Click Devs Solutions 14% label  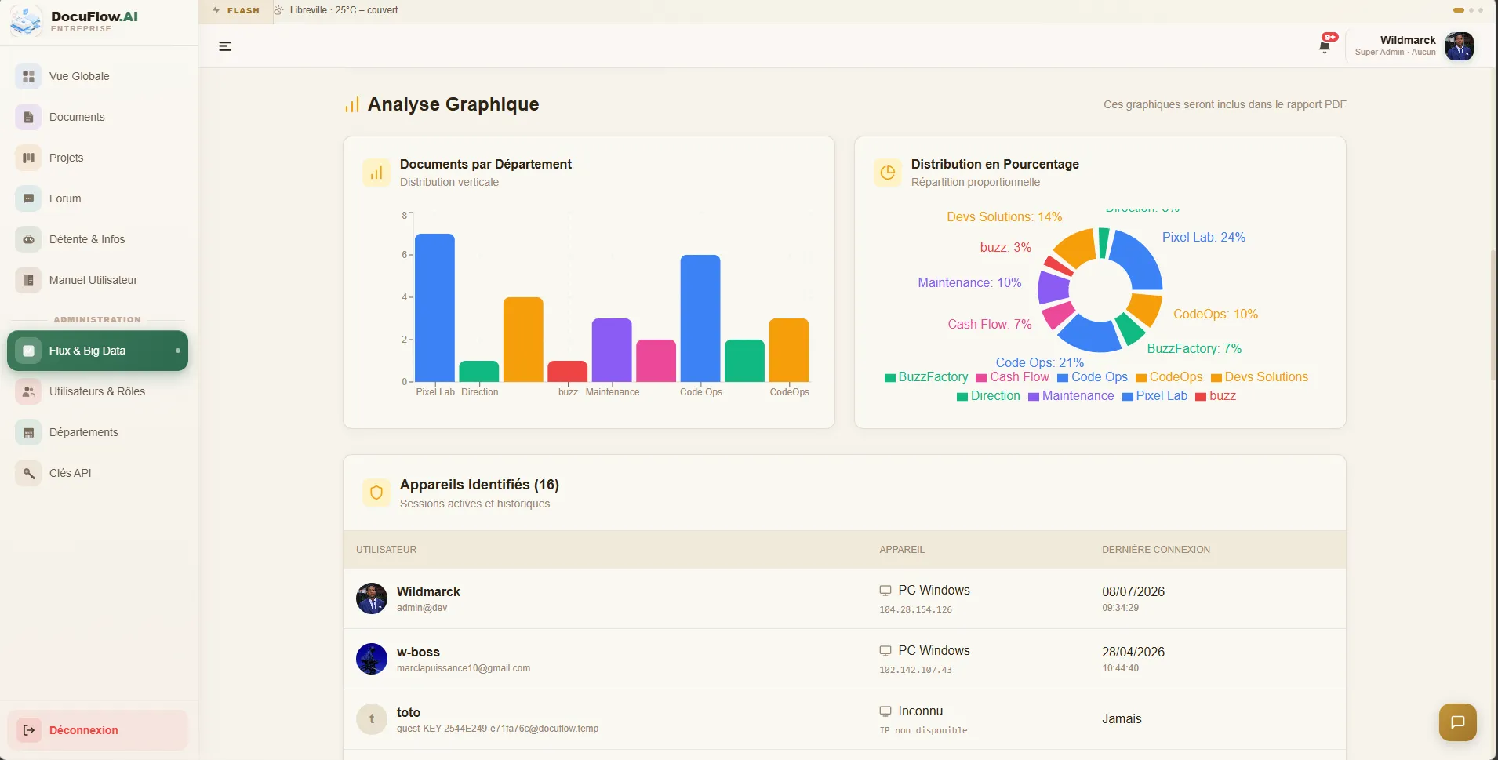1004,216
